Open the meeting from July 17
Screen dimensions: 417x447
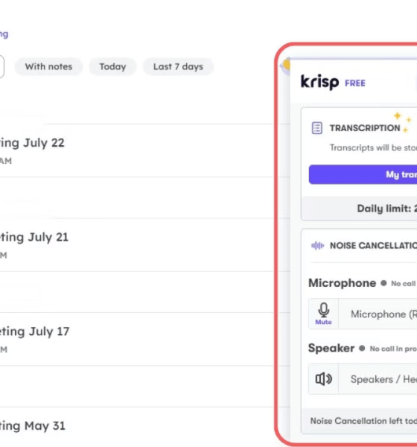pos(137,339)
